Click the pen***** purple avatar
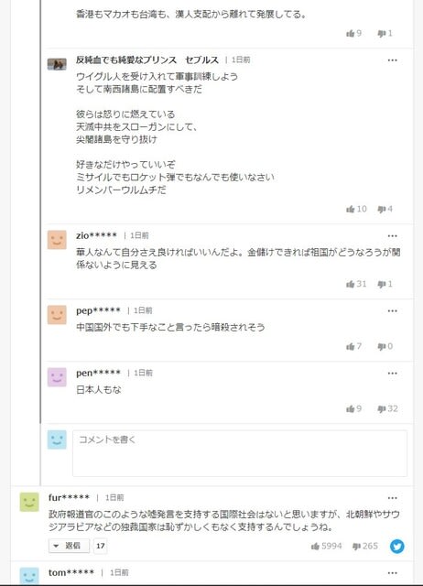The height and width of the screenshot is (586, 423). 57,377
